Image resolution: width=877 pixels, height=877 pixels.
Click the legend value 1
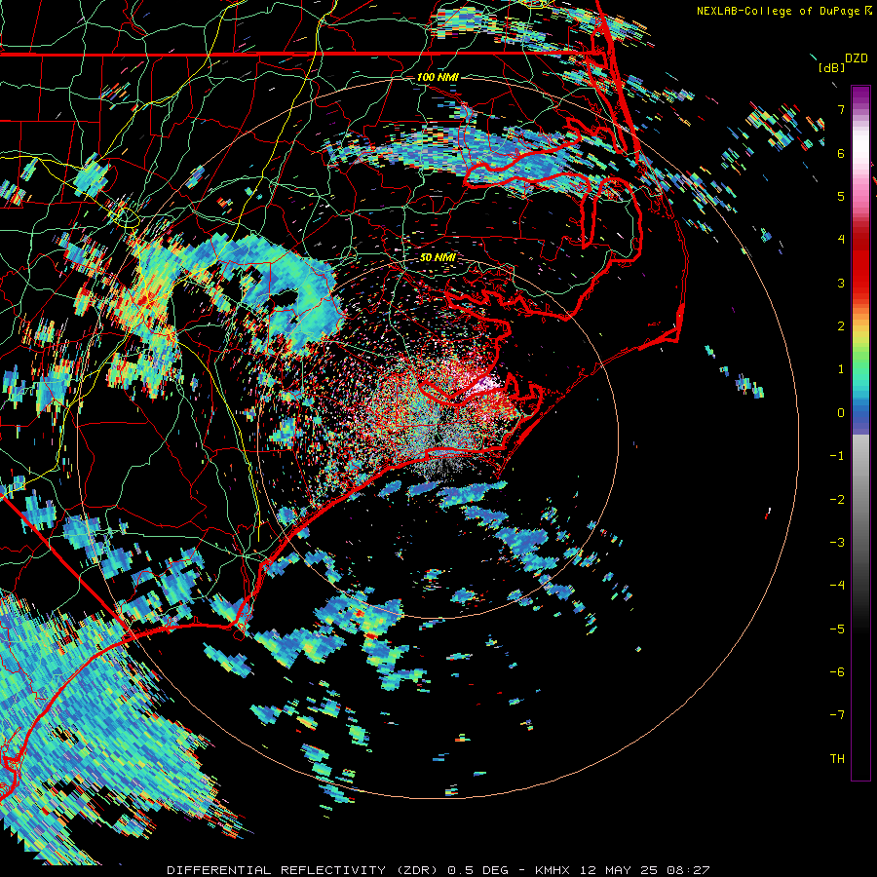841,369
